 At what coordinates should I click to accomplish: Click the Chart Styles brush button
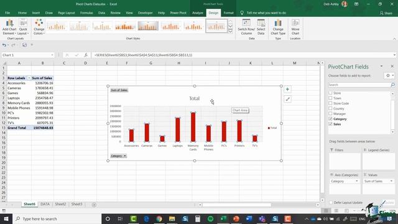click(287, 100)
